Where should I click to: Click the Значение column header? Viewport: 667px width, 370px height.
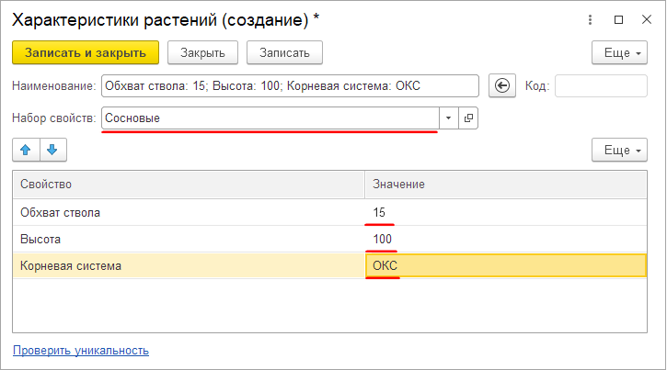506,185
